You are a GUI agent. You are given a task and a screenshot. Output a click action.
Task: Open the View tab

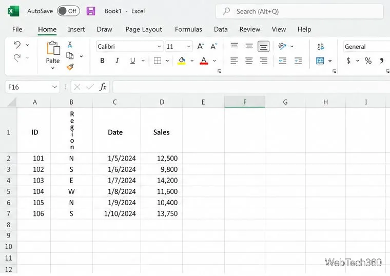coord(279,29)
